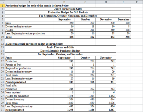Select October pounds purchased 206
This screenshot has height=112, width=143.
pyautogui.click(x=85, y=82)
